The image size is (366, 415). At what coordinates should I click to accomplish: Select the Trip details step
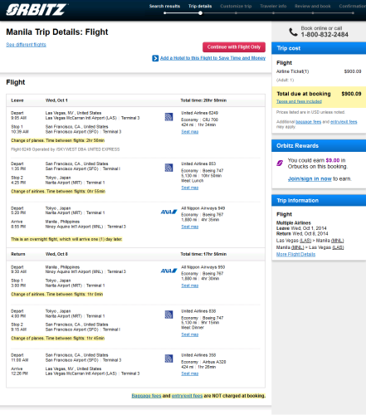[200, 6]
